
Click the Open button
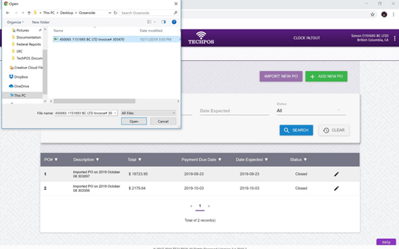click(134, 122)
